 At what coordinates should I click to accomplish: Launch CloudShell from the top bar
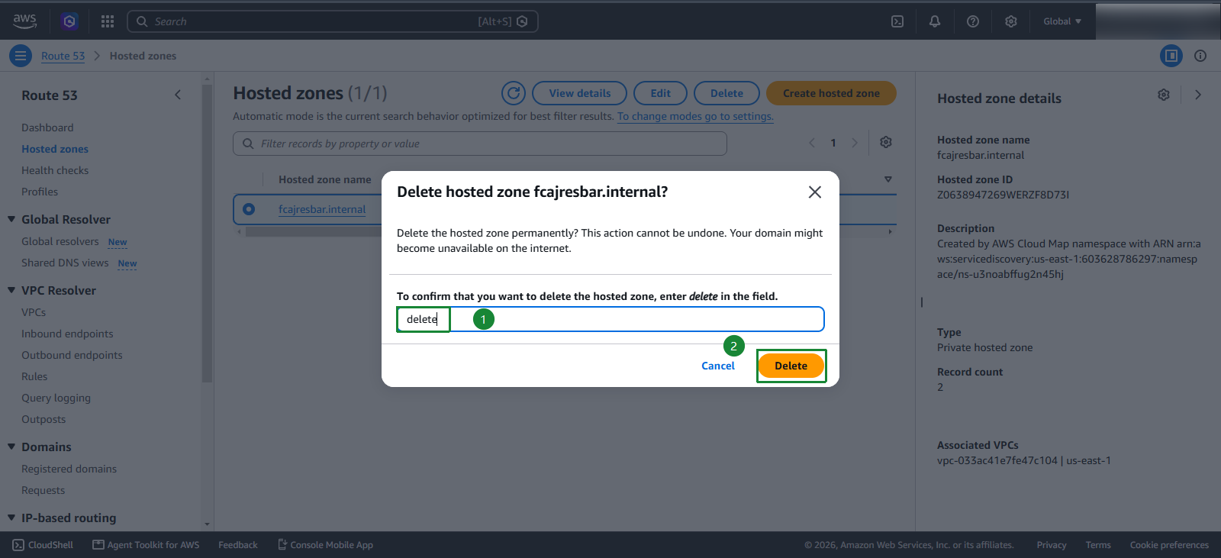tap(897, 21)
